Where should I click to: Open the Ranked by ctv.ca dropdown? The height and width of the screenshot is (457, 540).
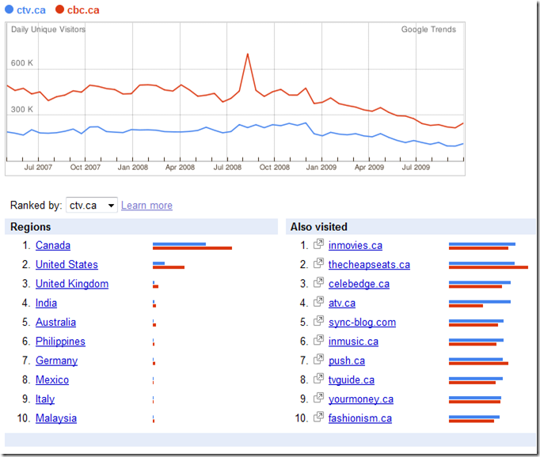[92, 205]
